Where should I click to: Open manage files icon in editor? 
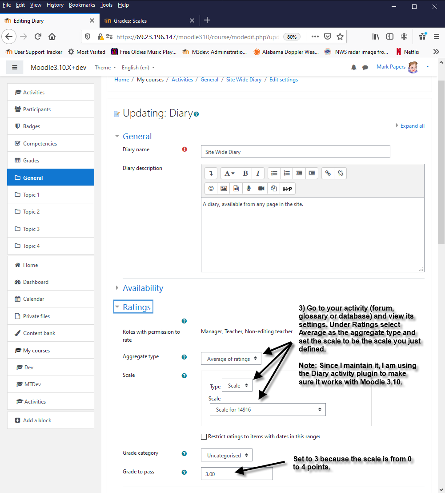(274, 189)
